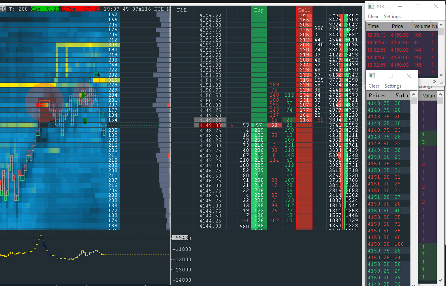Click the sell cell 116 at 4149.25
The height and width of the screenshot is (286, 446).
tap(304, 120)
